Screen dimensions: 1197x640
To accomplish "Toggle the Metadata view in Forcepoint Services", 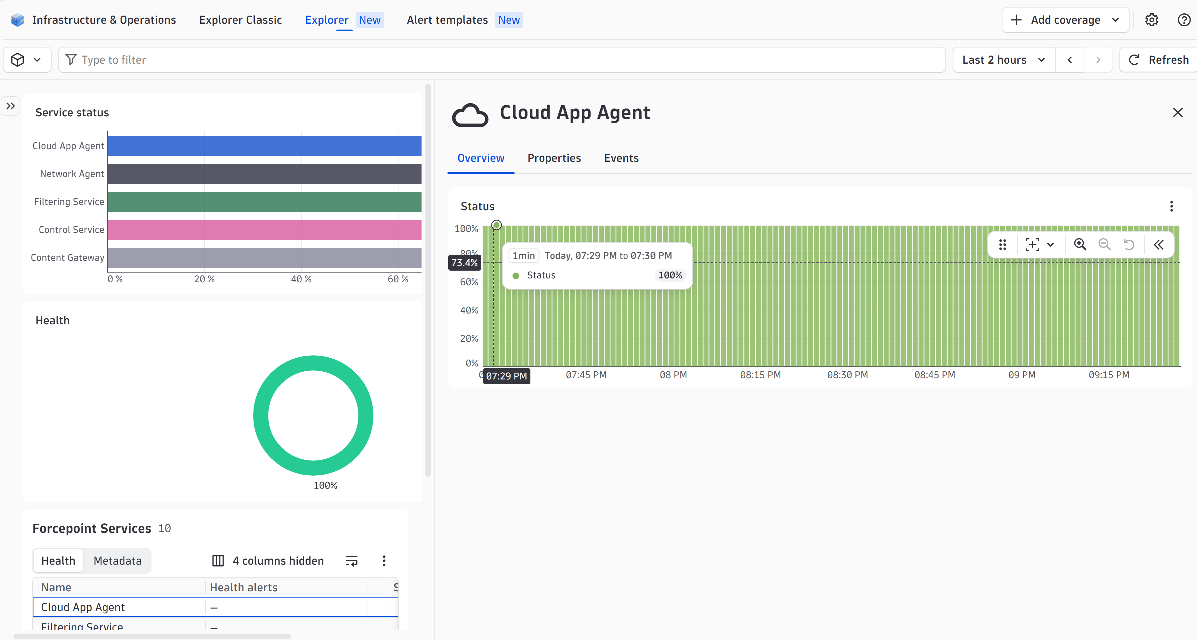I will 118,561.
